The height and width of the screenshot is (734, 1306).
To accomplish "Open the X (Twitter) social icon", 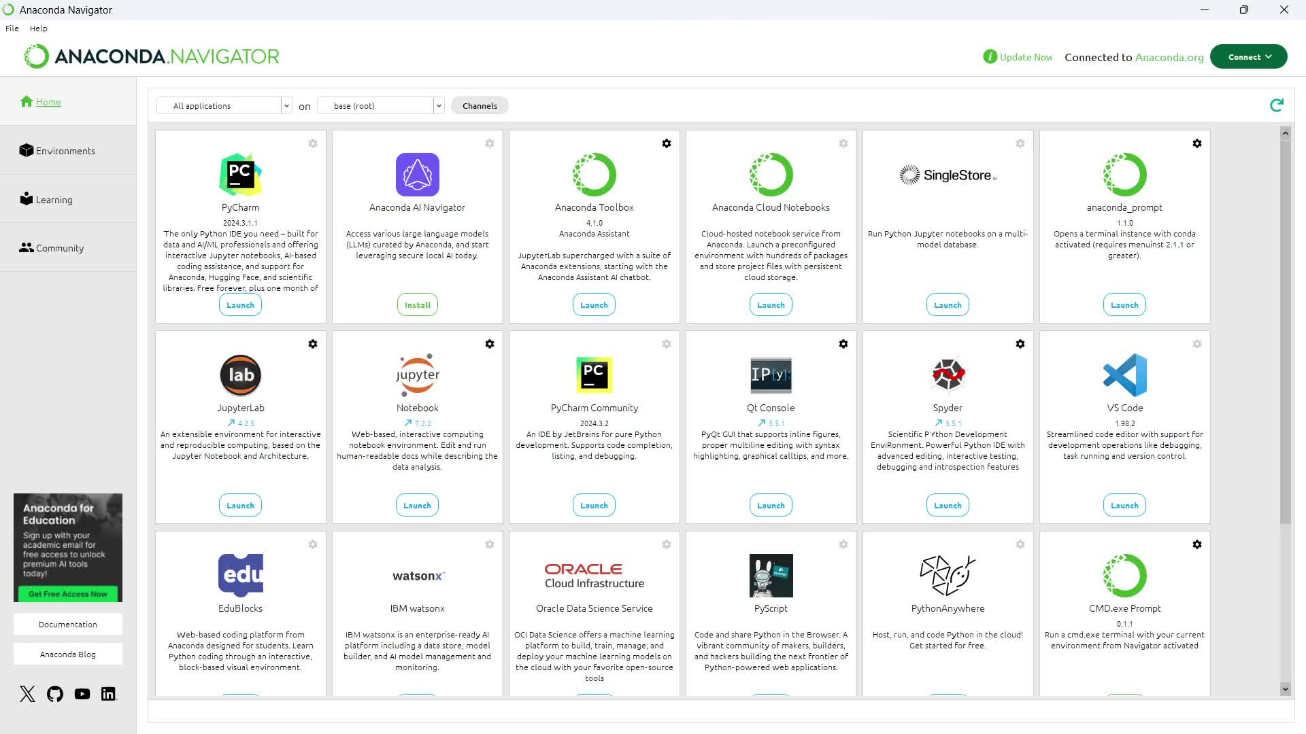I will pyautogui.click(x=27, y=694).
